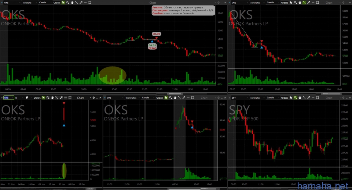Select the rectangle tool in the 1 minute OKS chart
Image resolution: width=352 pixels, height=190 pixels.
tap(90, 3)
